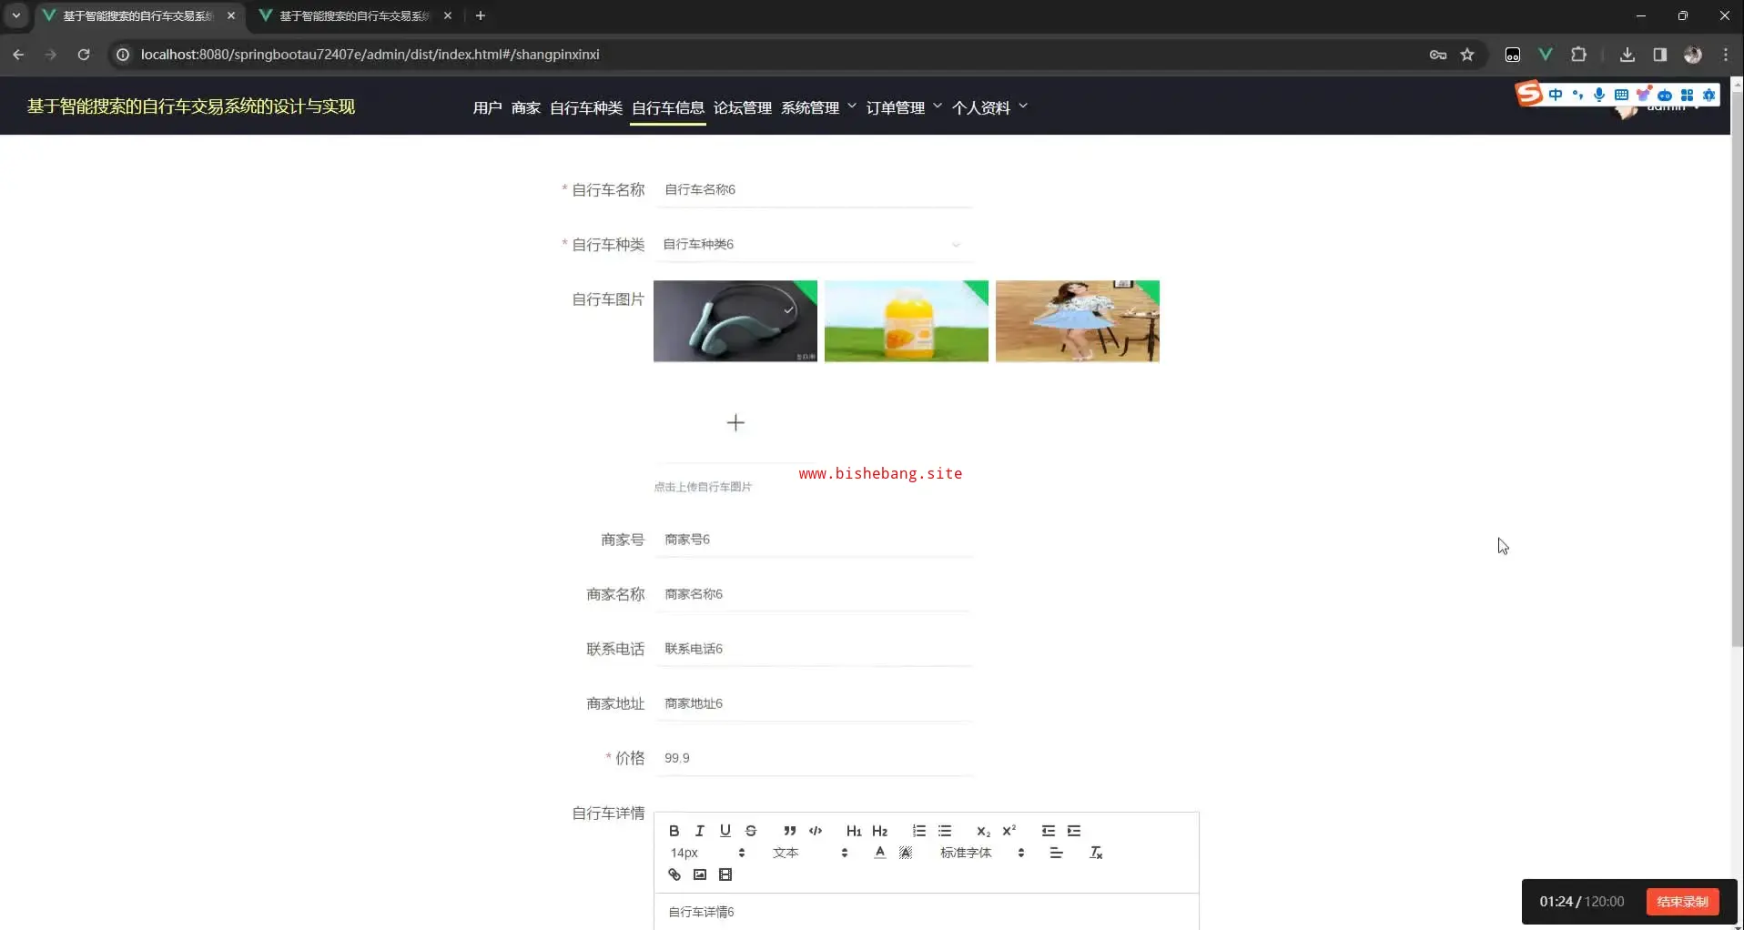Image resolution: width=1744 pixels, height=930 pixels.
Task: Open the 论坛管理 menu item
Action: pos(742,107)
